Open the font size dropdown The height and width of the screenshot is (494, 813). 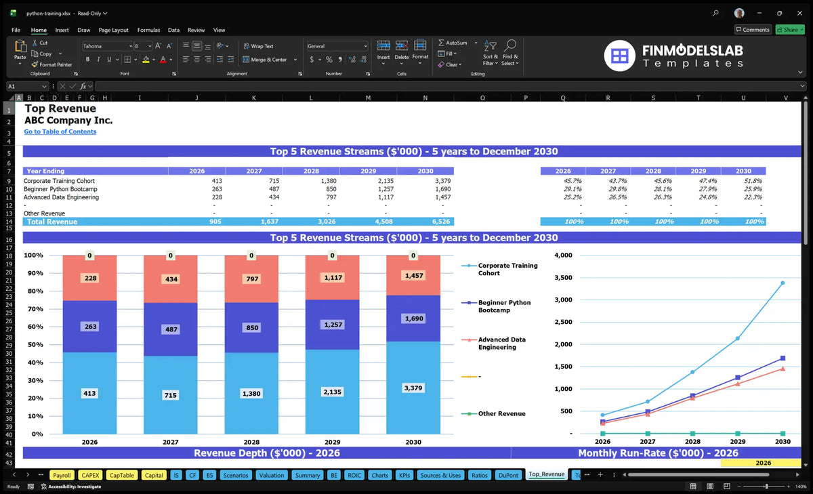(149, 46)
